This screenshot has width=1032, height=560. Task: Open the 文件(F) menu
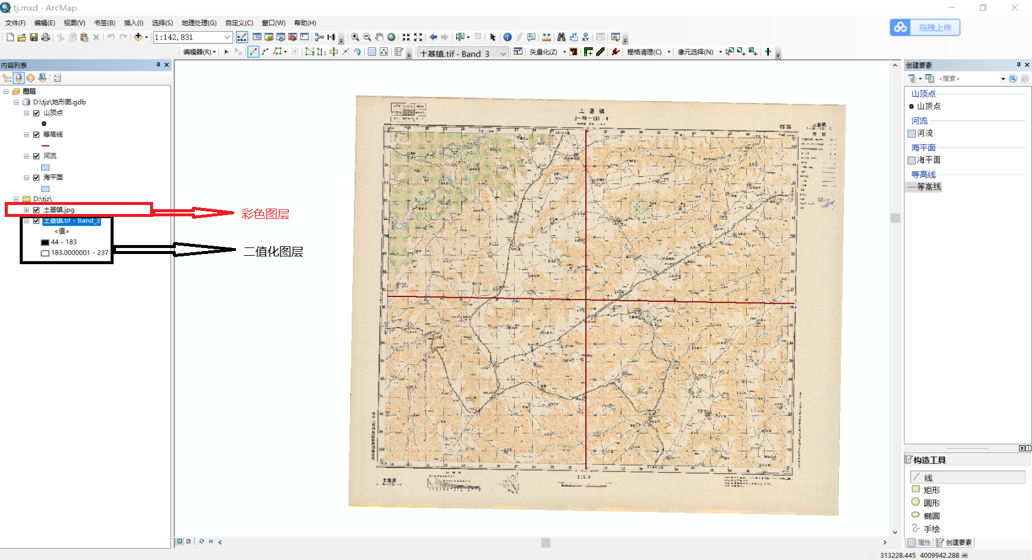tap(16, 23)
